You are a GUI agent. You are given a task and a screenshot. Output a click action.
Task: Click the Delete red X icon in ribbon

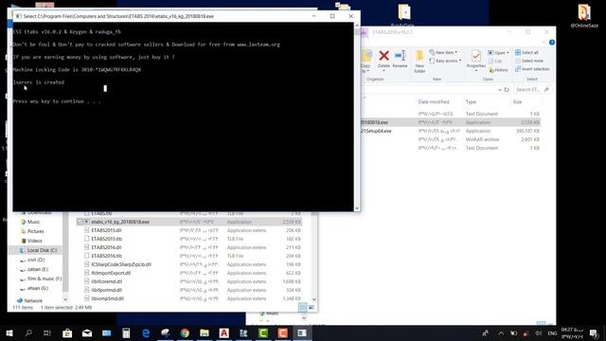[383, 56]
